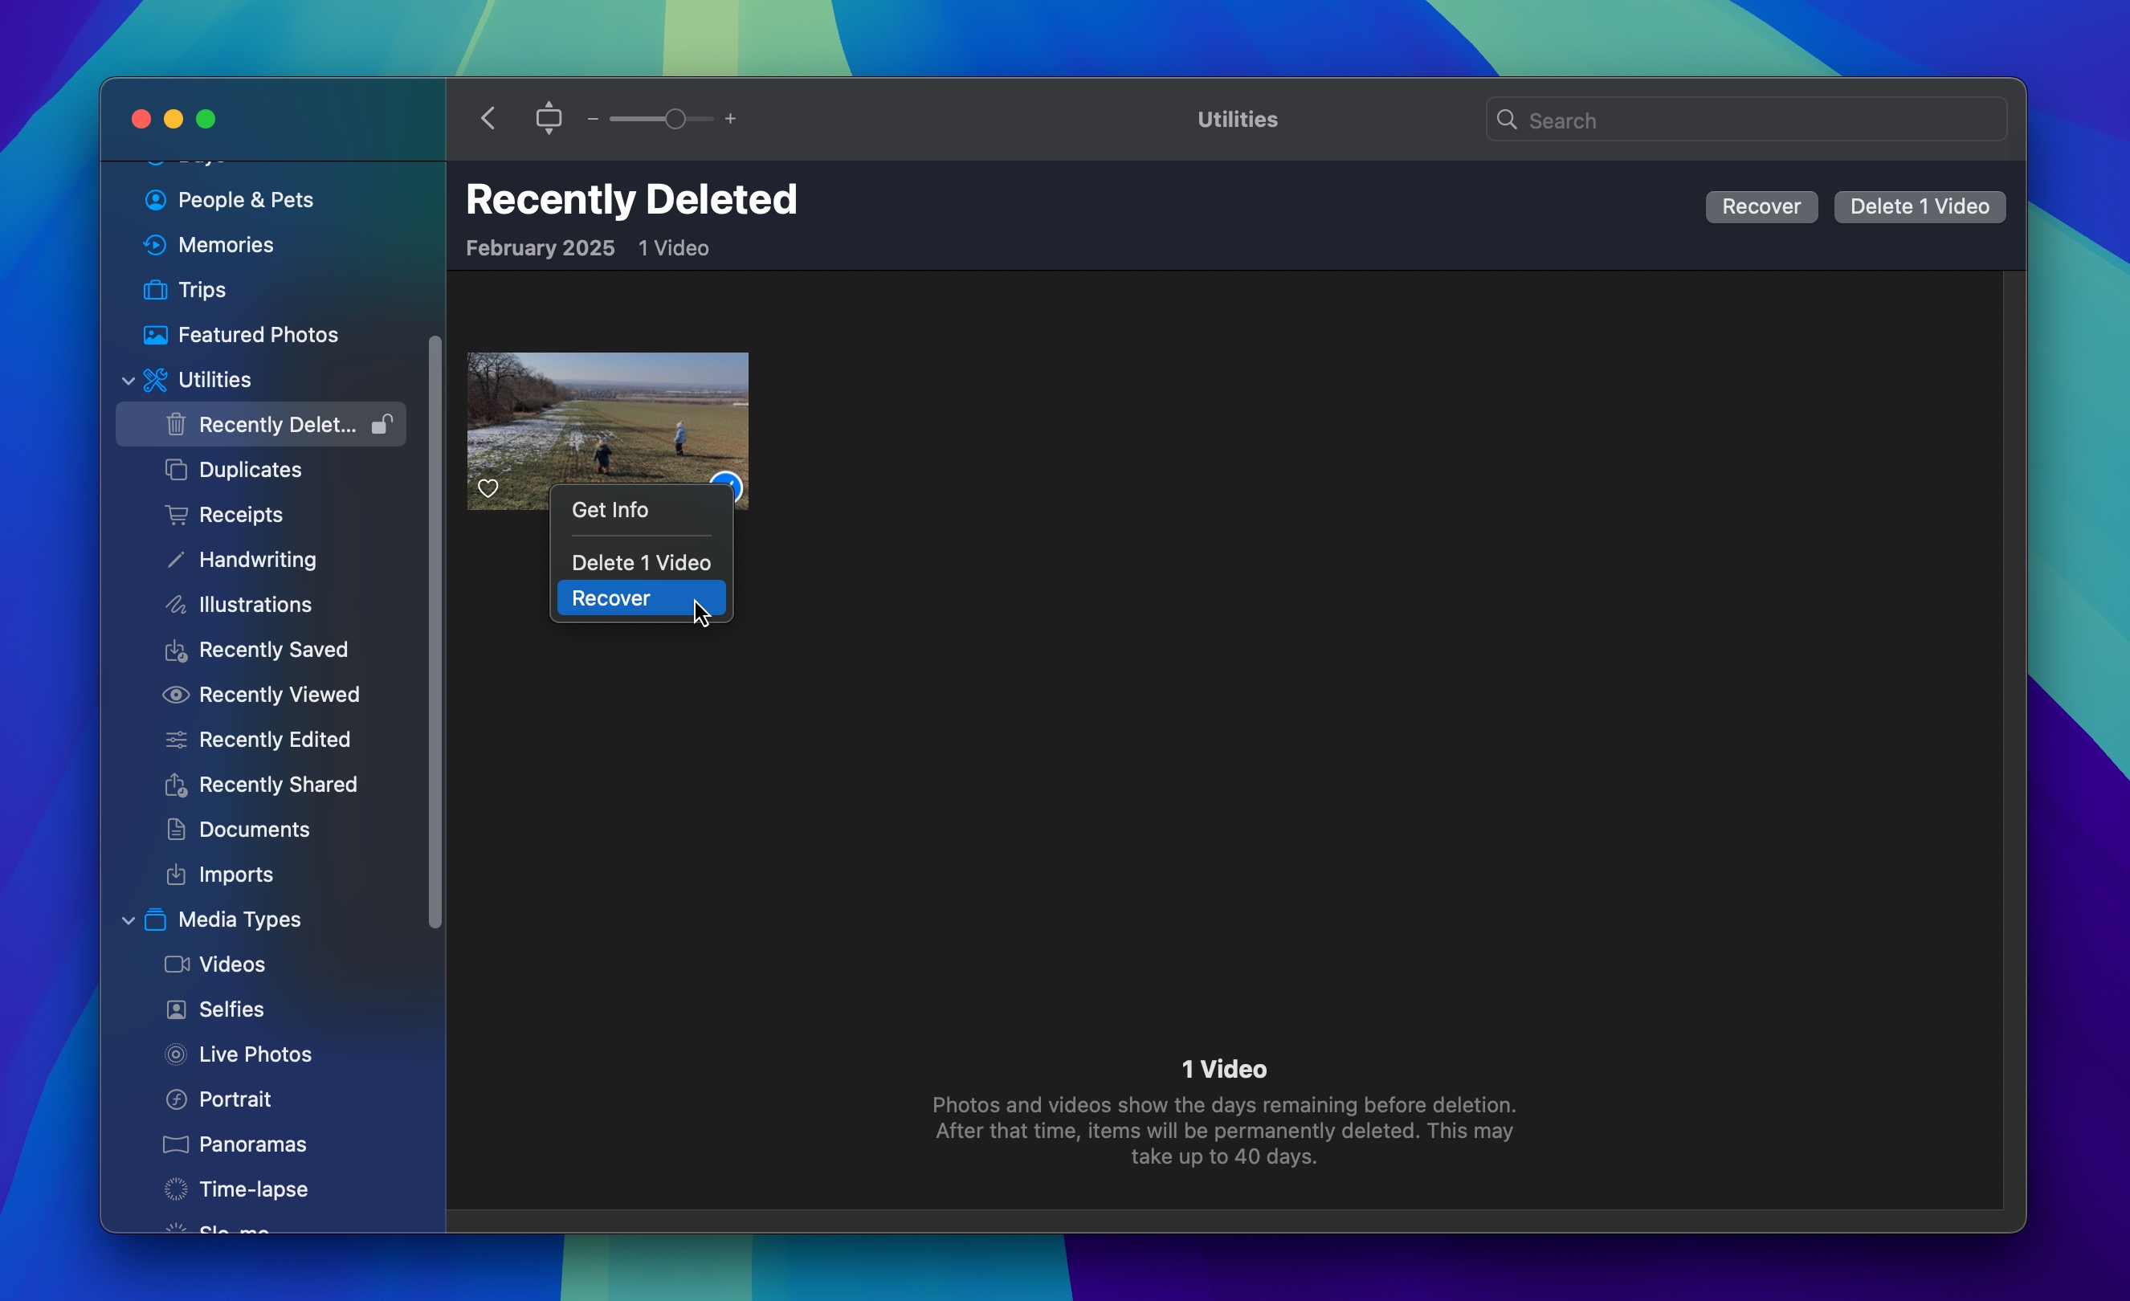Click the Panoramas icon
This screenshot has height=1301, width=2130.
(x=175, y=1144)
